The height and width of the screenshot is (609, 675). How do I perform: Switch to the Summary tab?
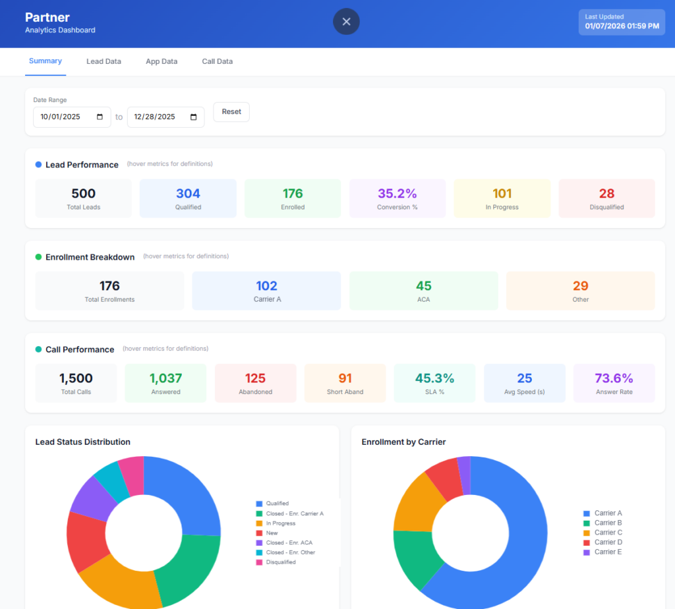coord(45,61)
